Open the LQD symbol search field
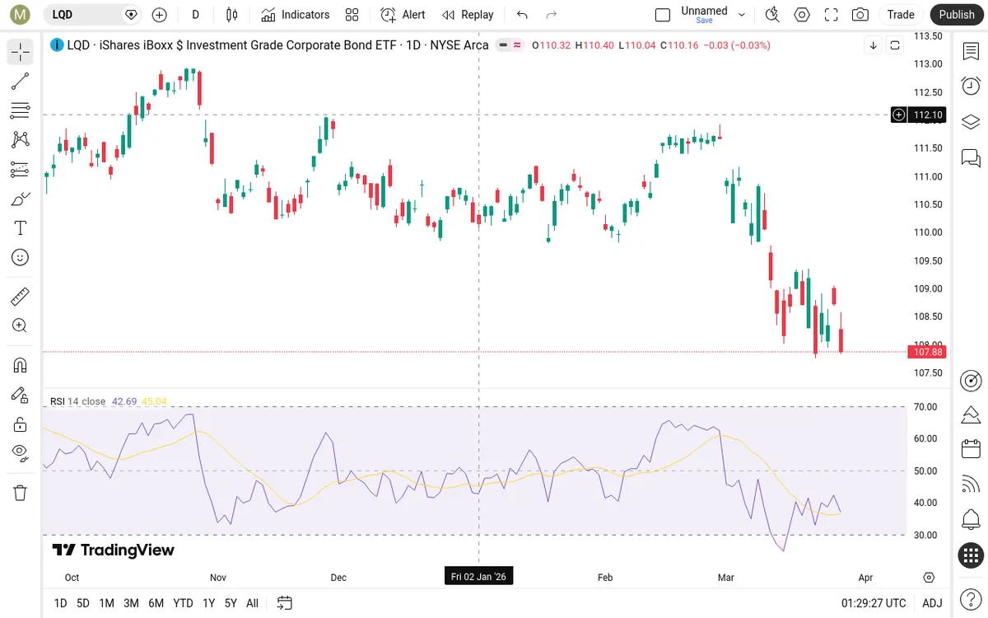 point(92,15)
